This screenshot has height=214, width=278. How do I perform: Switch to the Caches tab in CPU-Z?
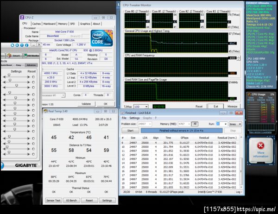pyautogui.click(x=36, y=24)
